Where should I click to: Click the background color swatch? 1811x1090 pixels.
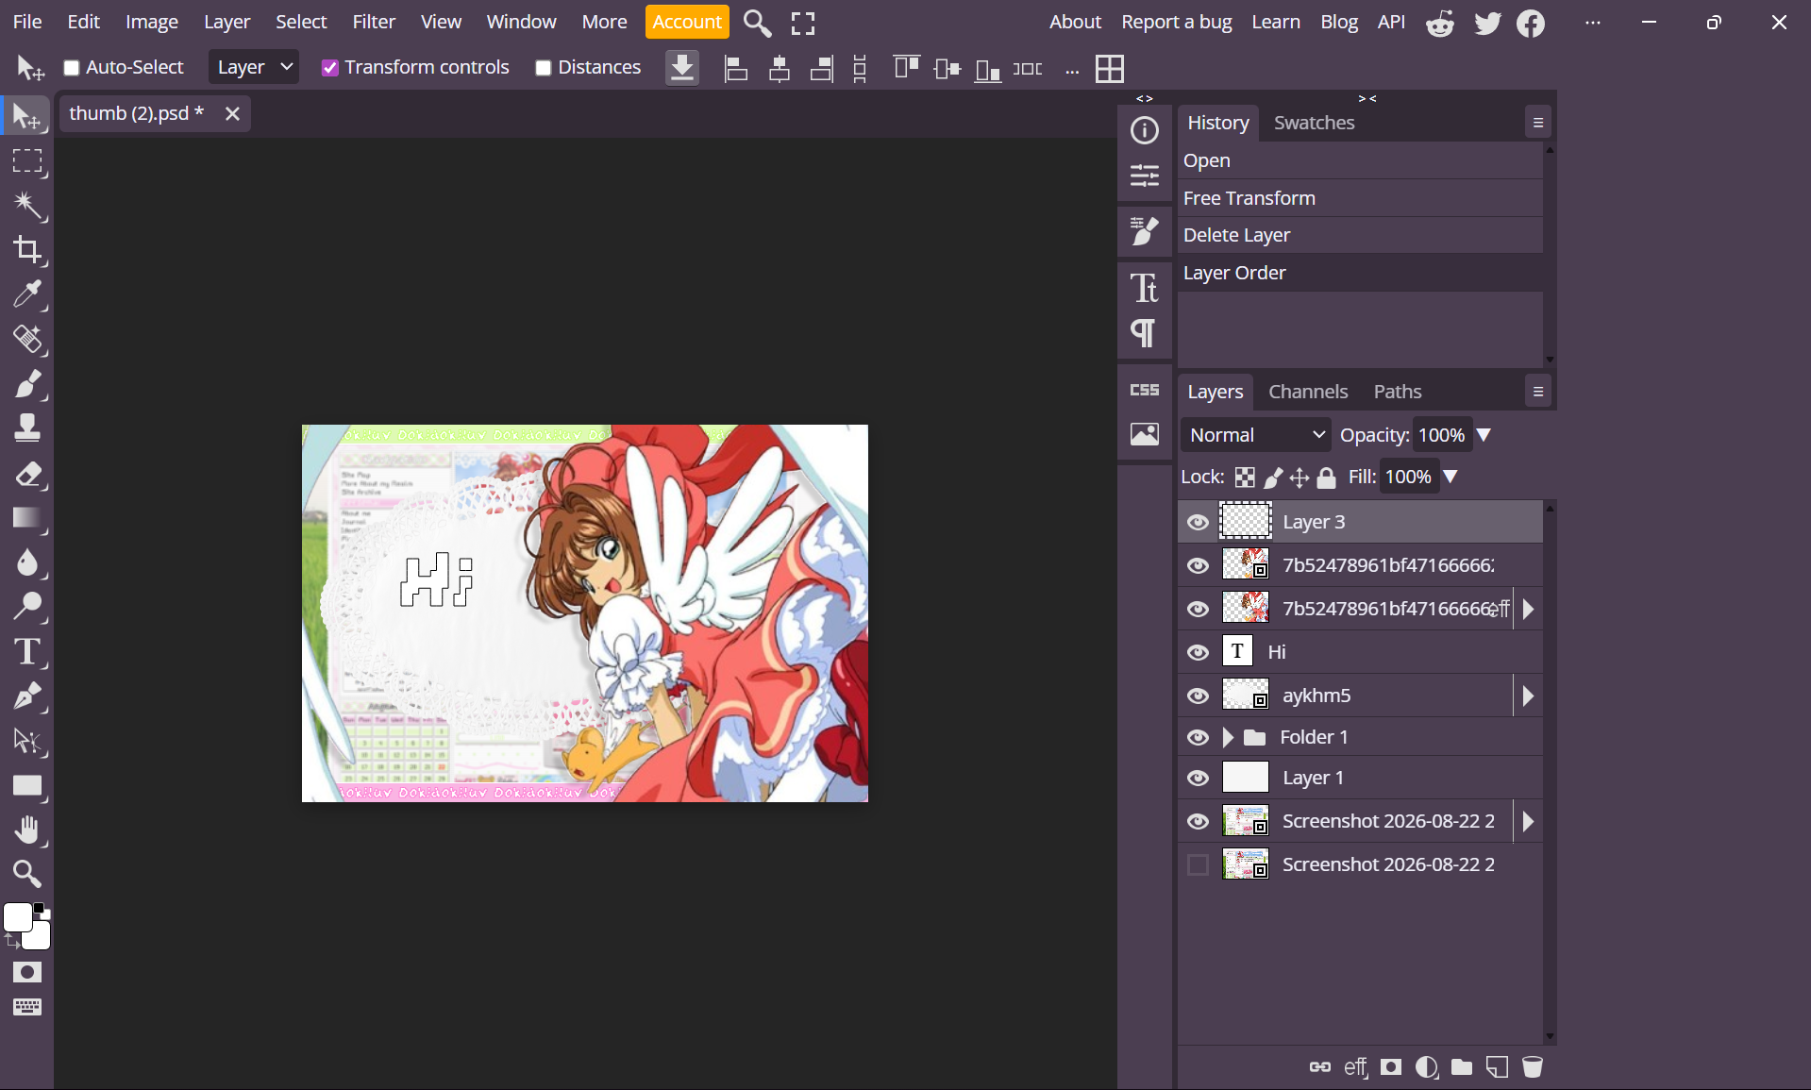(38, 936)
